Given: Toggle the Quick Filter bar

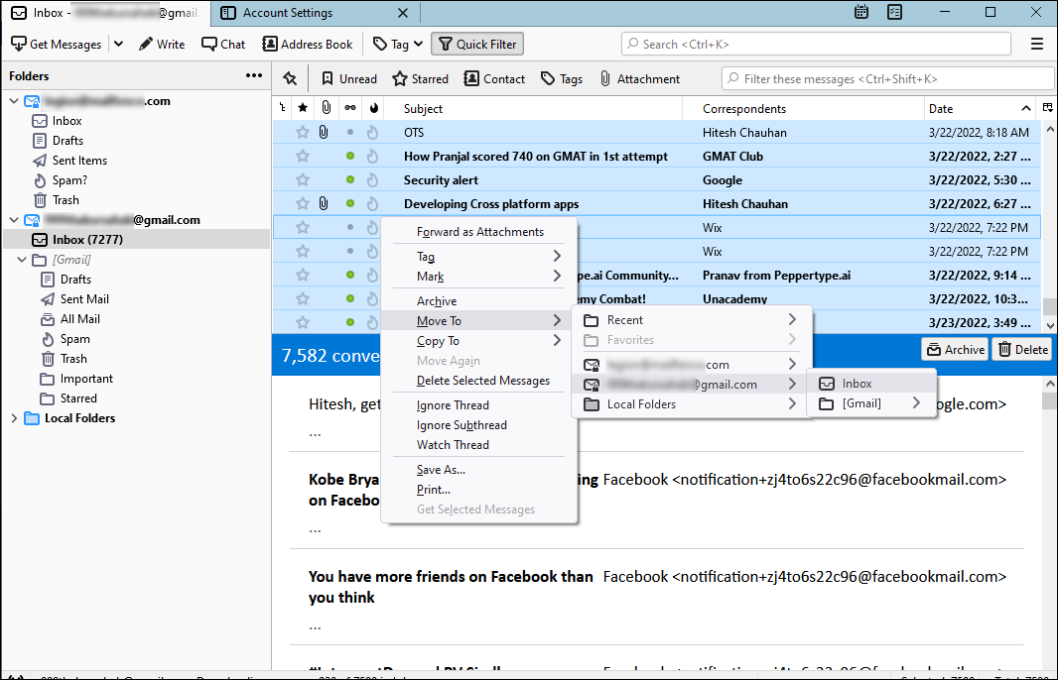Looking at the screenshot, I should tap(477, 44).
